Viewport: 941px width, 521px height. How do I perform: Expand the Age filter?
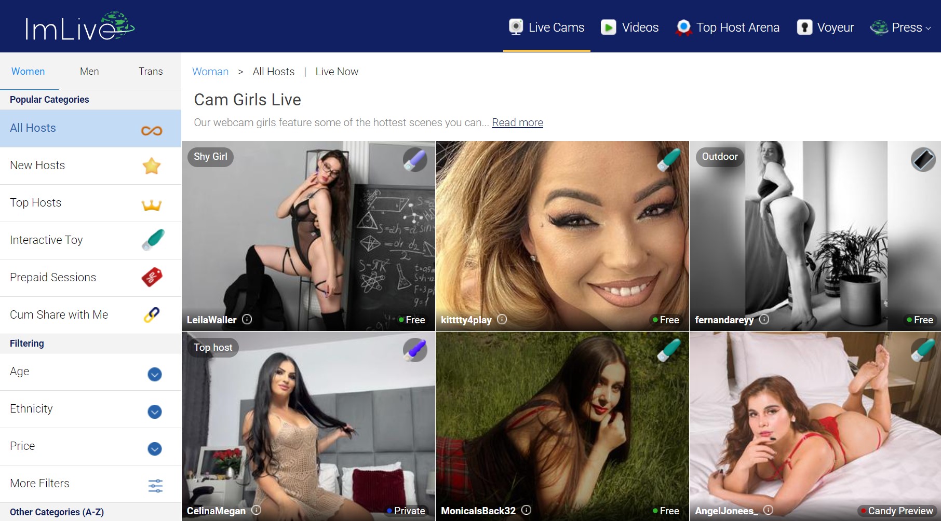[155, 374]
